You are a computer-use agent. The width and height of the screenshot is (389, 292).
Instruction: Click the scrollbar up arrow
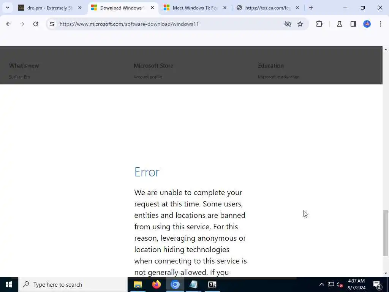386,50
